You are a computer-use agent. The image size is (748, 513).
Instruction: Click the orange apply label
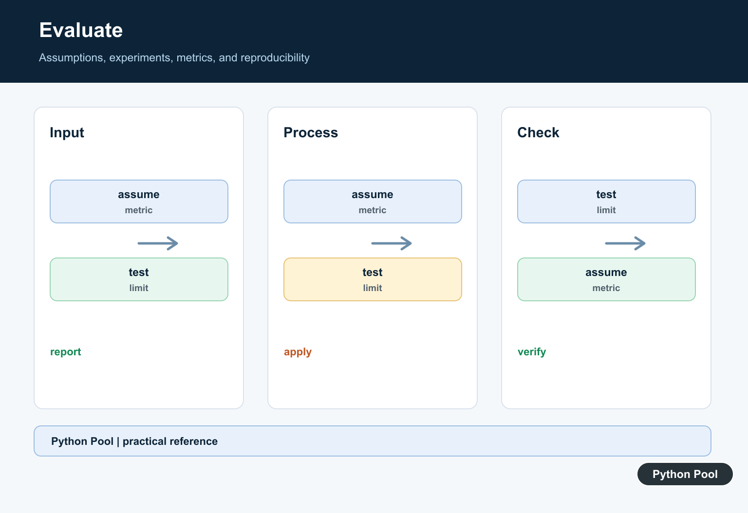click(x=298, y=352)
